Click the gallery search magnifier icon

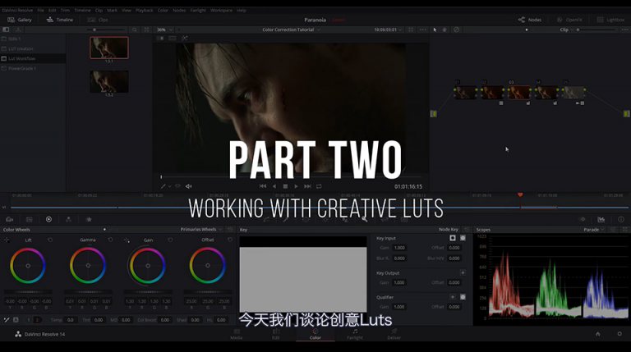135,30
